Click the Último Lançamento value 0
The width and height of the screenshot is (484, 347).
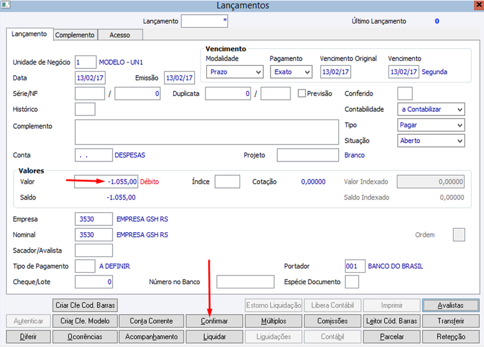coord(437,21)
